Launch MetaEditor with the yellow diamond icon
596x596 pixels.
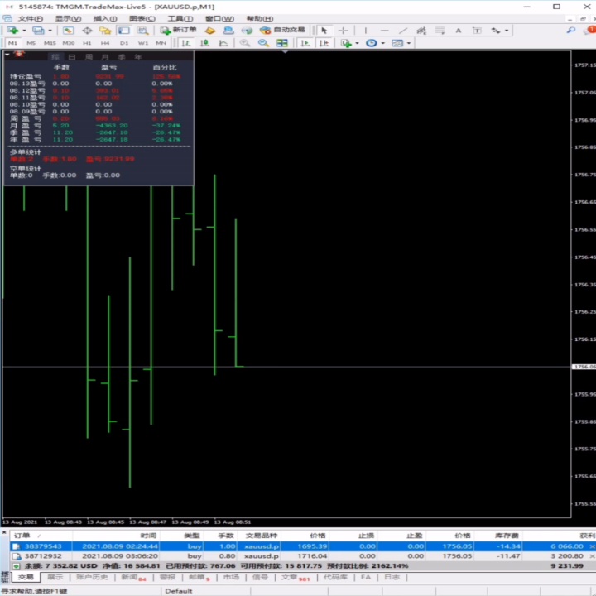209,31
